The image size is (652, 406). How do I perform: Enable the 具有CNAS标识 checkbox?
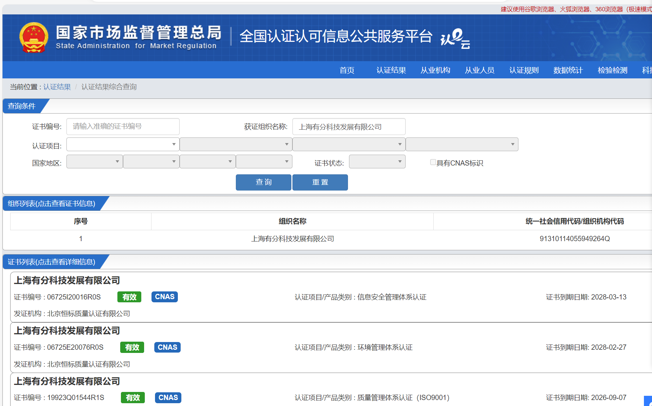[433, 162]
